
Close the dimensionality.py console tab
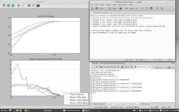click(118, 67)
